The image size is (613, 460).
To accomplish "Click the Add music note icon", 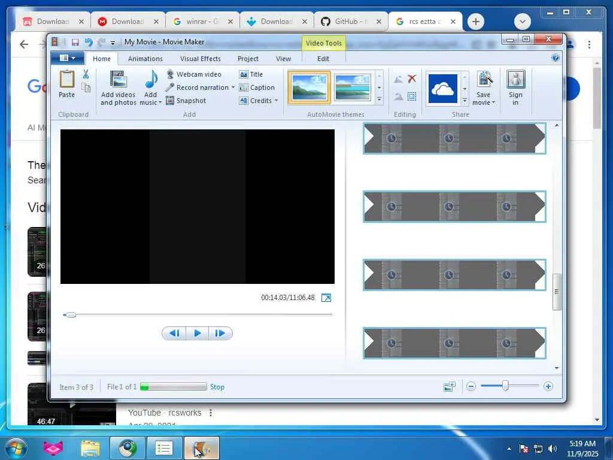I will pos(151,80).
